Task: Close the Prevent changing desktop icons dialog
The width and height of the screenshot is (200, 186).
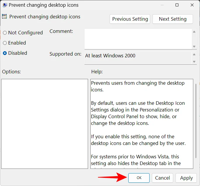Action: (192, 5)
